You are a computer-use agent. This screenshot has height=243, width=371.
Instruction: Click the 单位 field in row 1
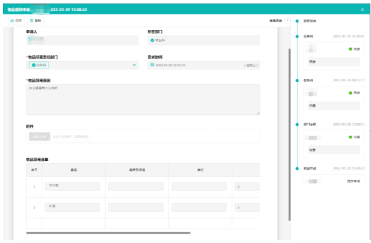pos(199,186)
